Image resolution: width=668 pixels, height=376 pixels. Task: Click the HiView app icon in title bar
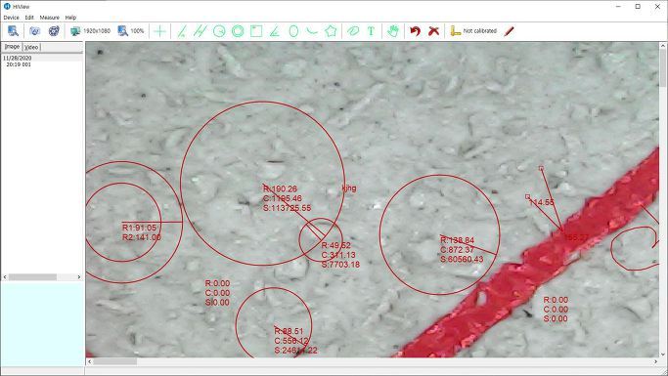point(7,7)
